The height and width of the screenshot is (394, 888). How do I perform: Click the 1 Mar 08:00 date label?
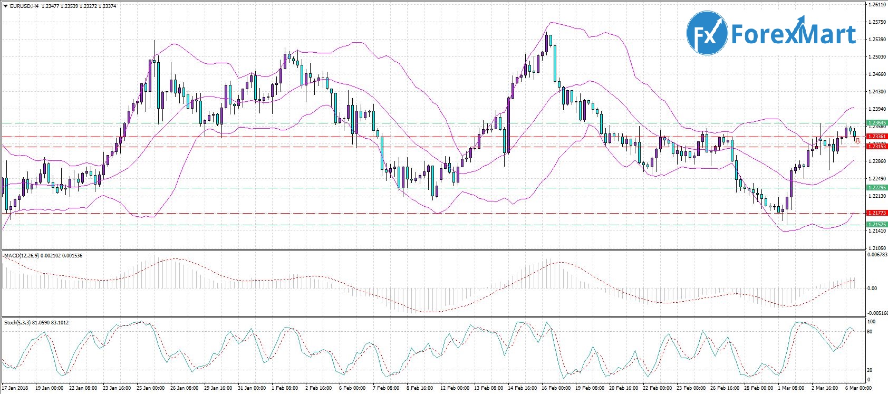791,388
